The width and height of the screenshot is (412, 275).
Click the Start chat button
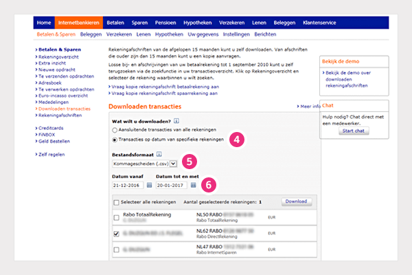point(354,131)
